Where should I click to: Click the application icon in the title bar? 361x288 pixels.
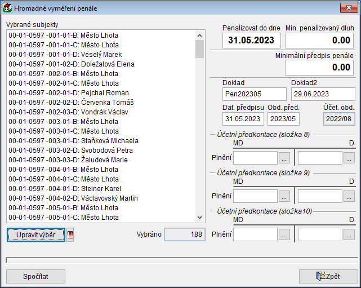[x=7, y=7]
